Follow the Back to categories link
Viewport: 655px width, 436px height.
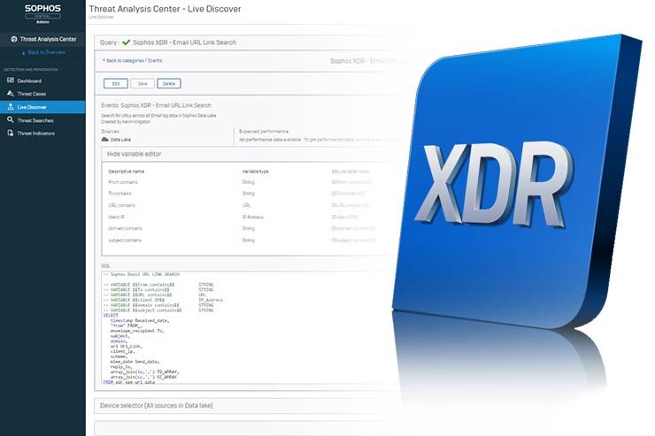pyautogui.click(x=124, y=61)
